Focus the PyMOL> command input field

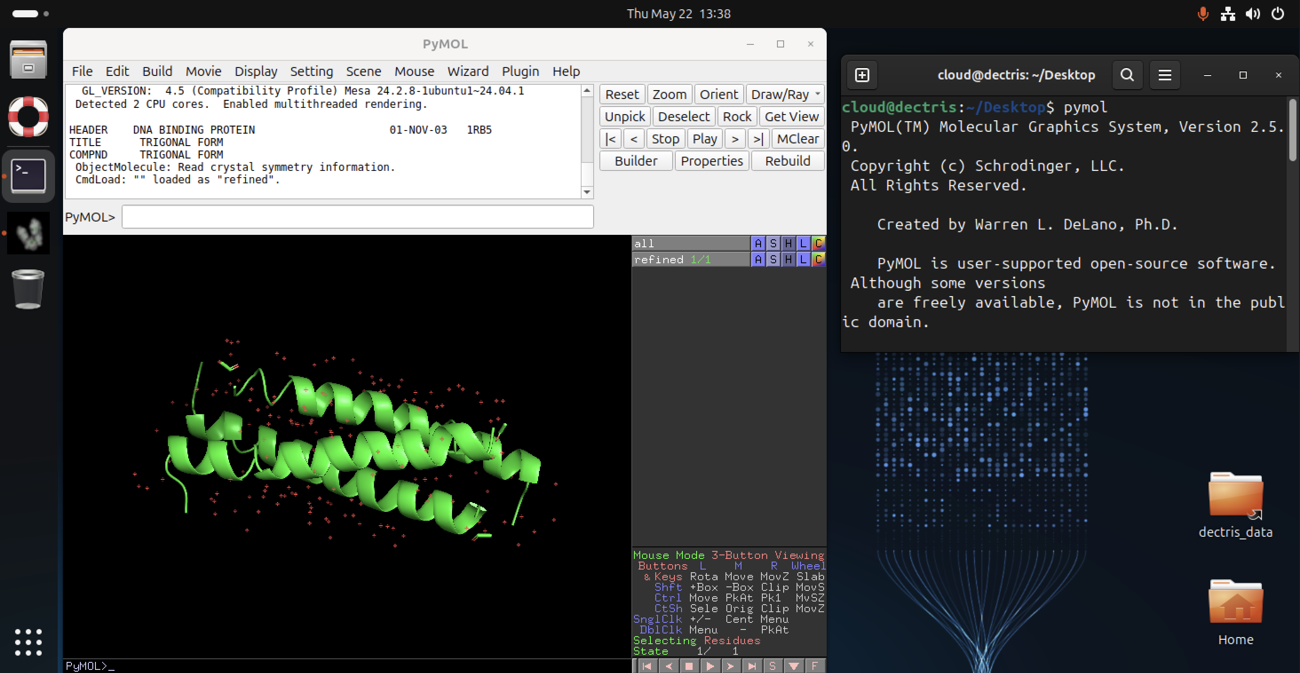click(x=357, y=217)
